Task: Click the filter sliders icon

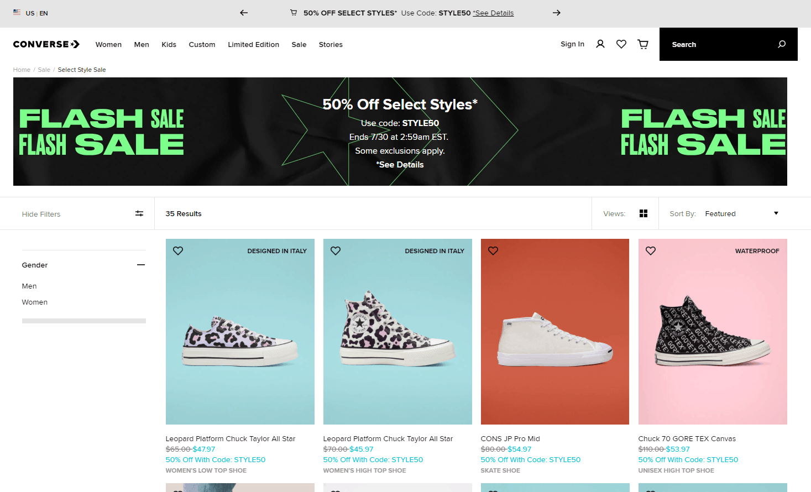Action: [x=139, y=213]
